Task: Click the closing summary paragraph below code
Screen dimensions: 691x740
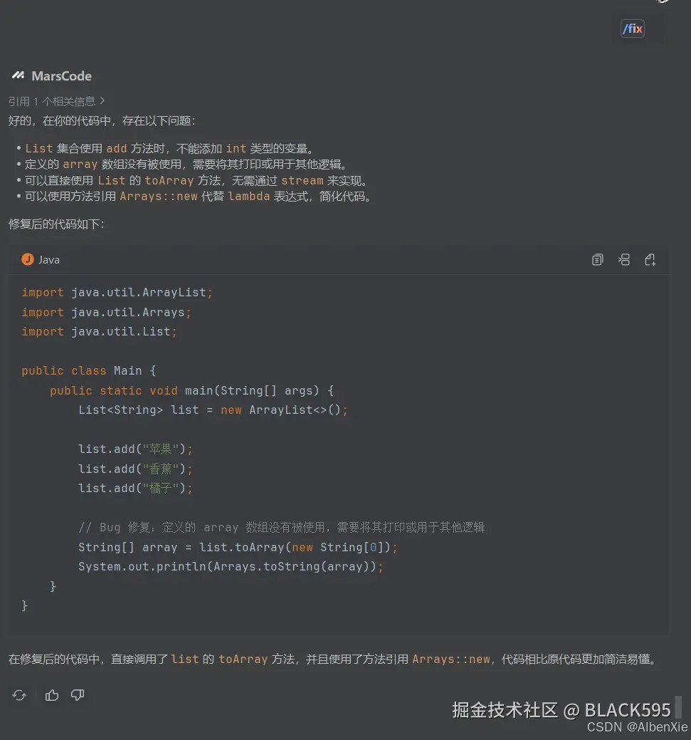Action: pyautogui.click(x=334, y=660)
